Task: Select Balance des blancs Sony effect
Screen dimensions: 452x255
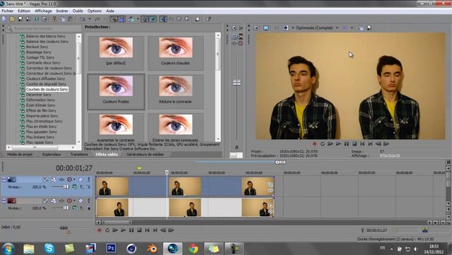Action: (x=45, y=36)
